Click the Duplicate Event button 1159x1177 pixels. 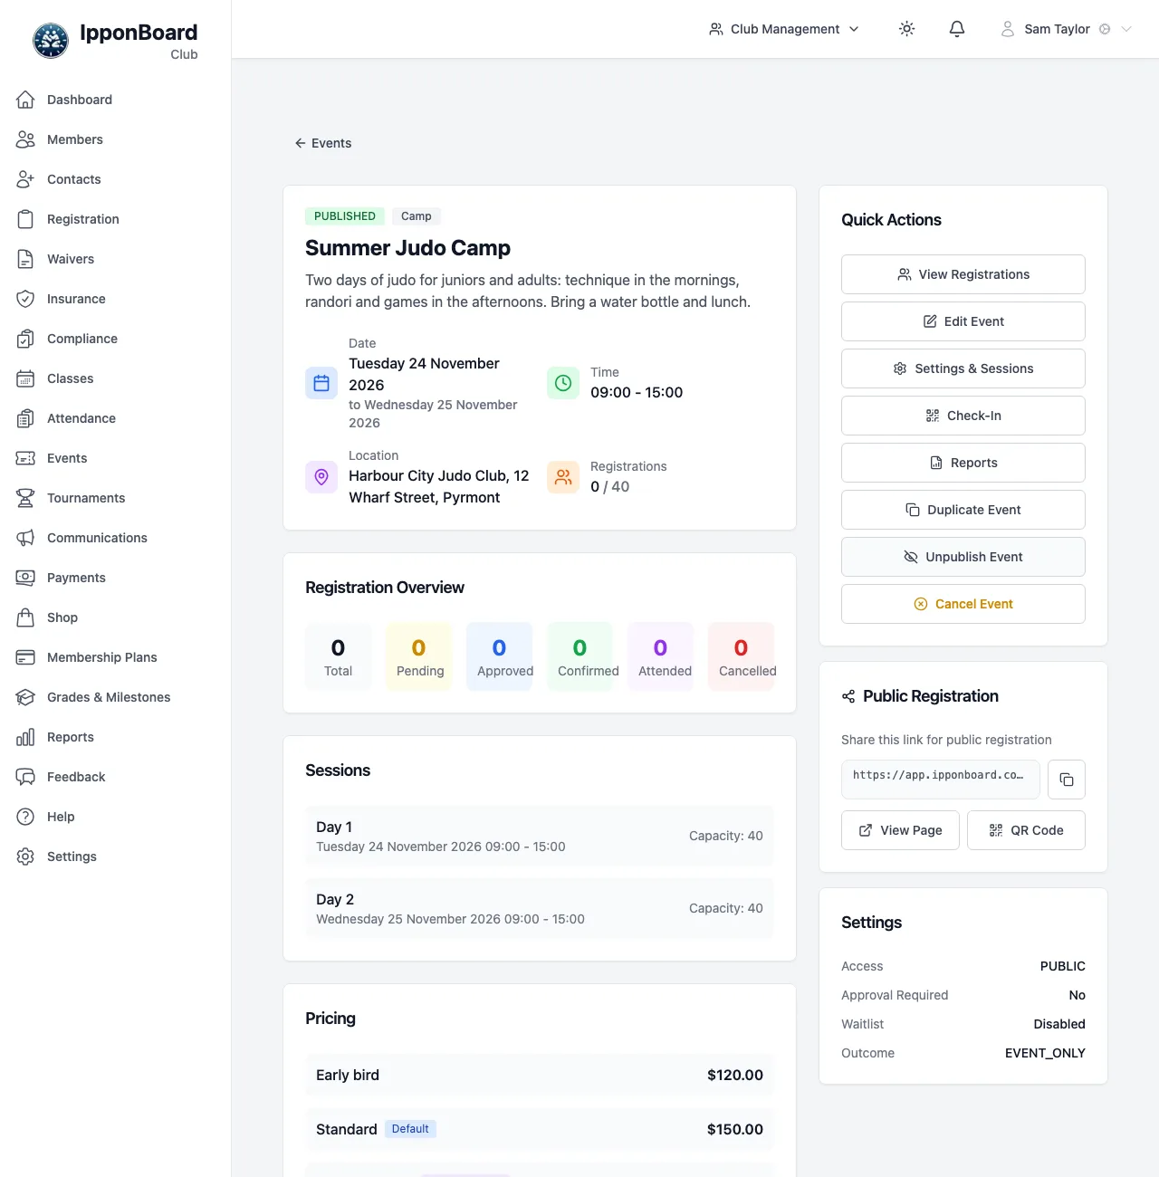coord(963,510)
